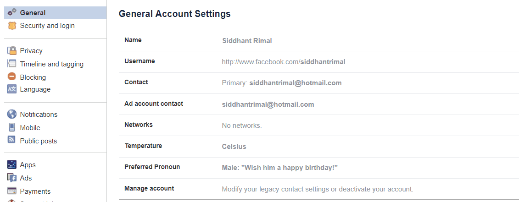This screenshot has height=202, width=519.
Task: Click the Ads icon in sidebar
Action: click(x=12, y=178)
